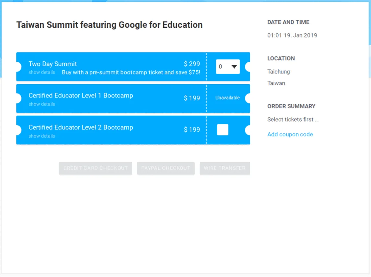Show details for Certified Educator Level 1 Bootcamp
This screenshot has width=371, height=277.
click(x=42, y=104)
